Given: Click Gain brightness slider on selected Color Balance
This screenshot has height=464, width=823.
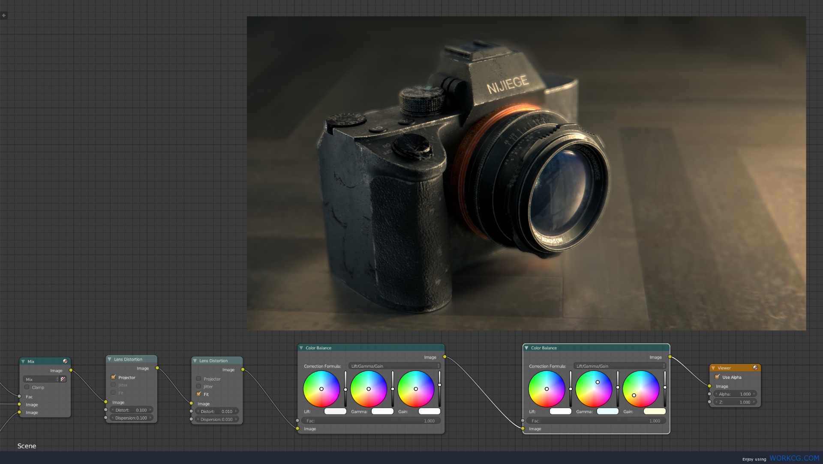Looking at the screenshot, I should (x=665, y=389).
